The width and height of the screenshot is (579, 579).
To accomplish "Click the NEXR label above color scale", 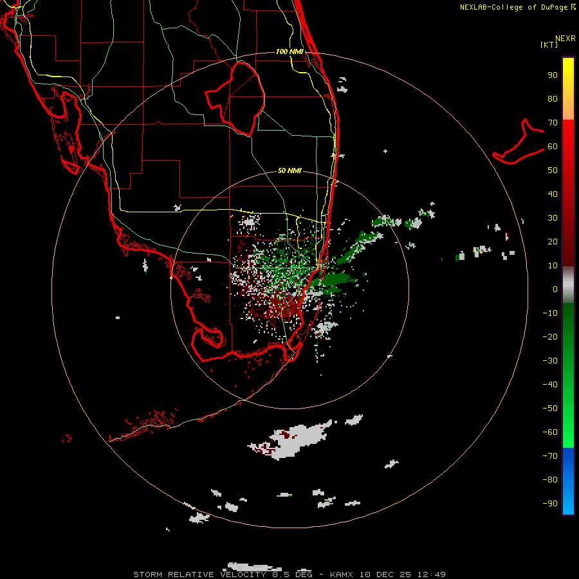I will (x=565, y=39).
